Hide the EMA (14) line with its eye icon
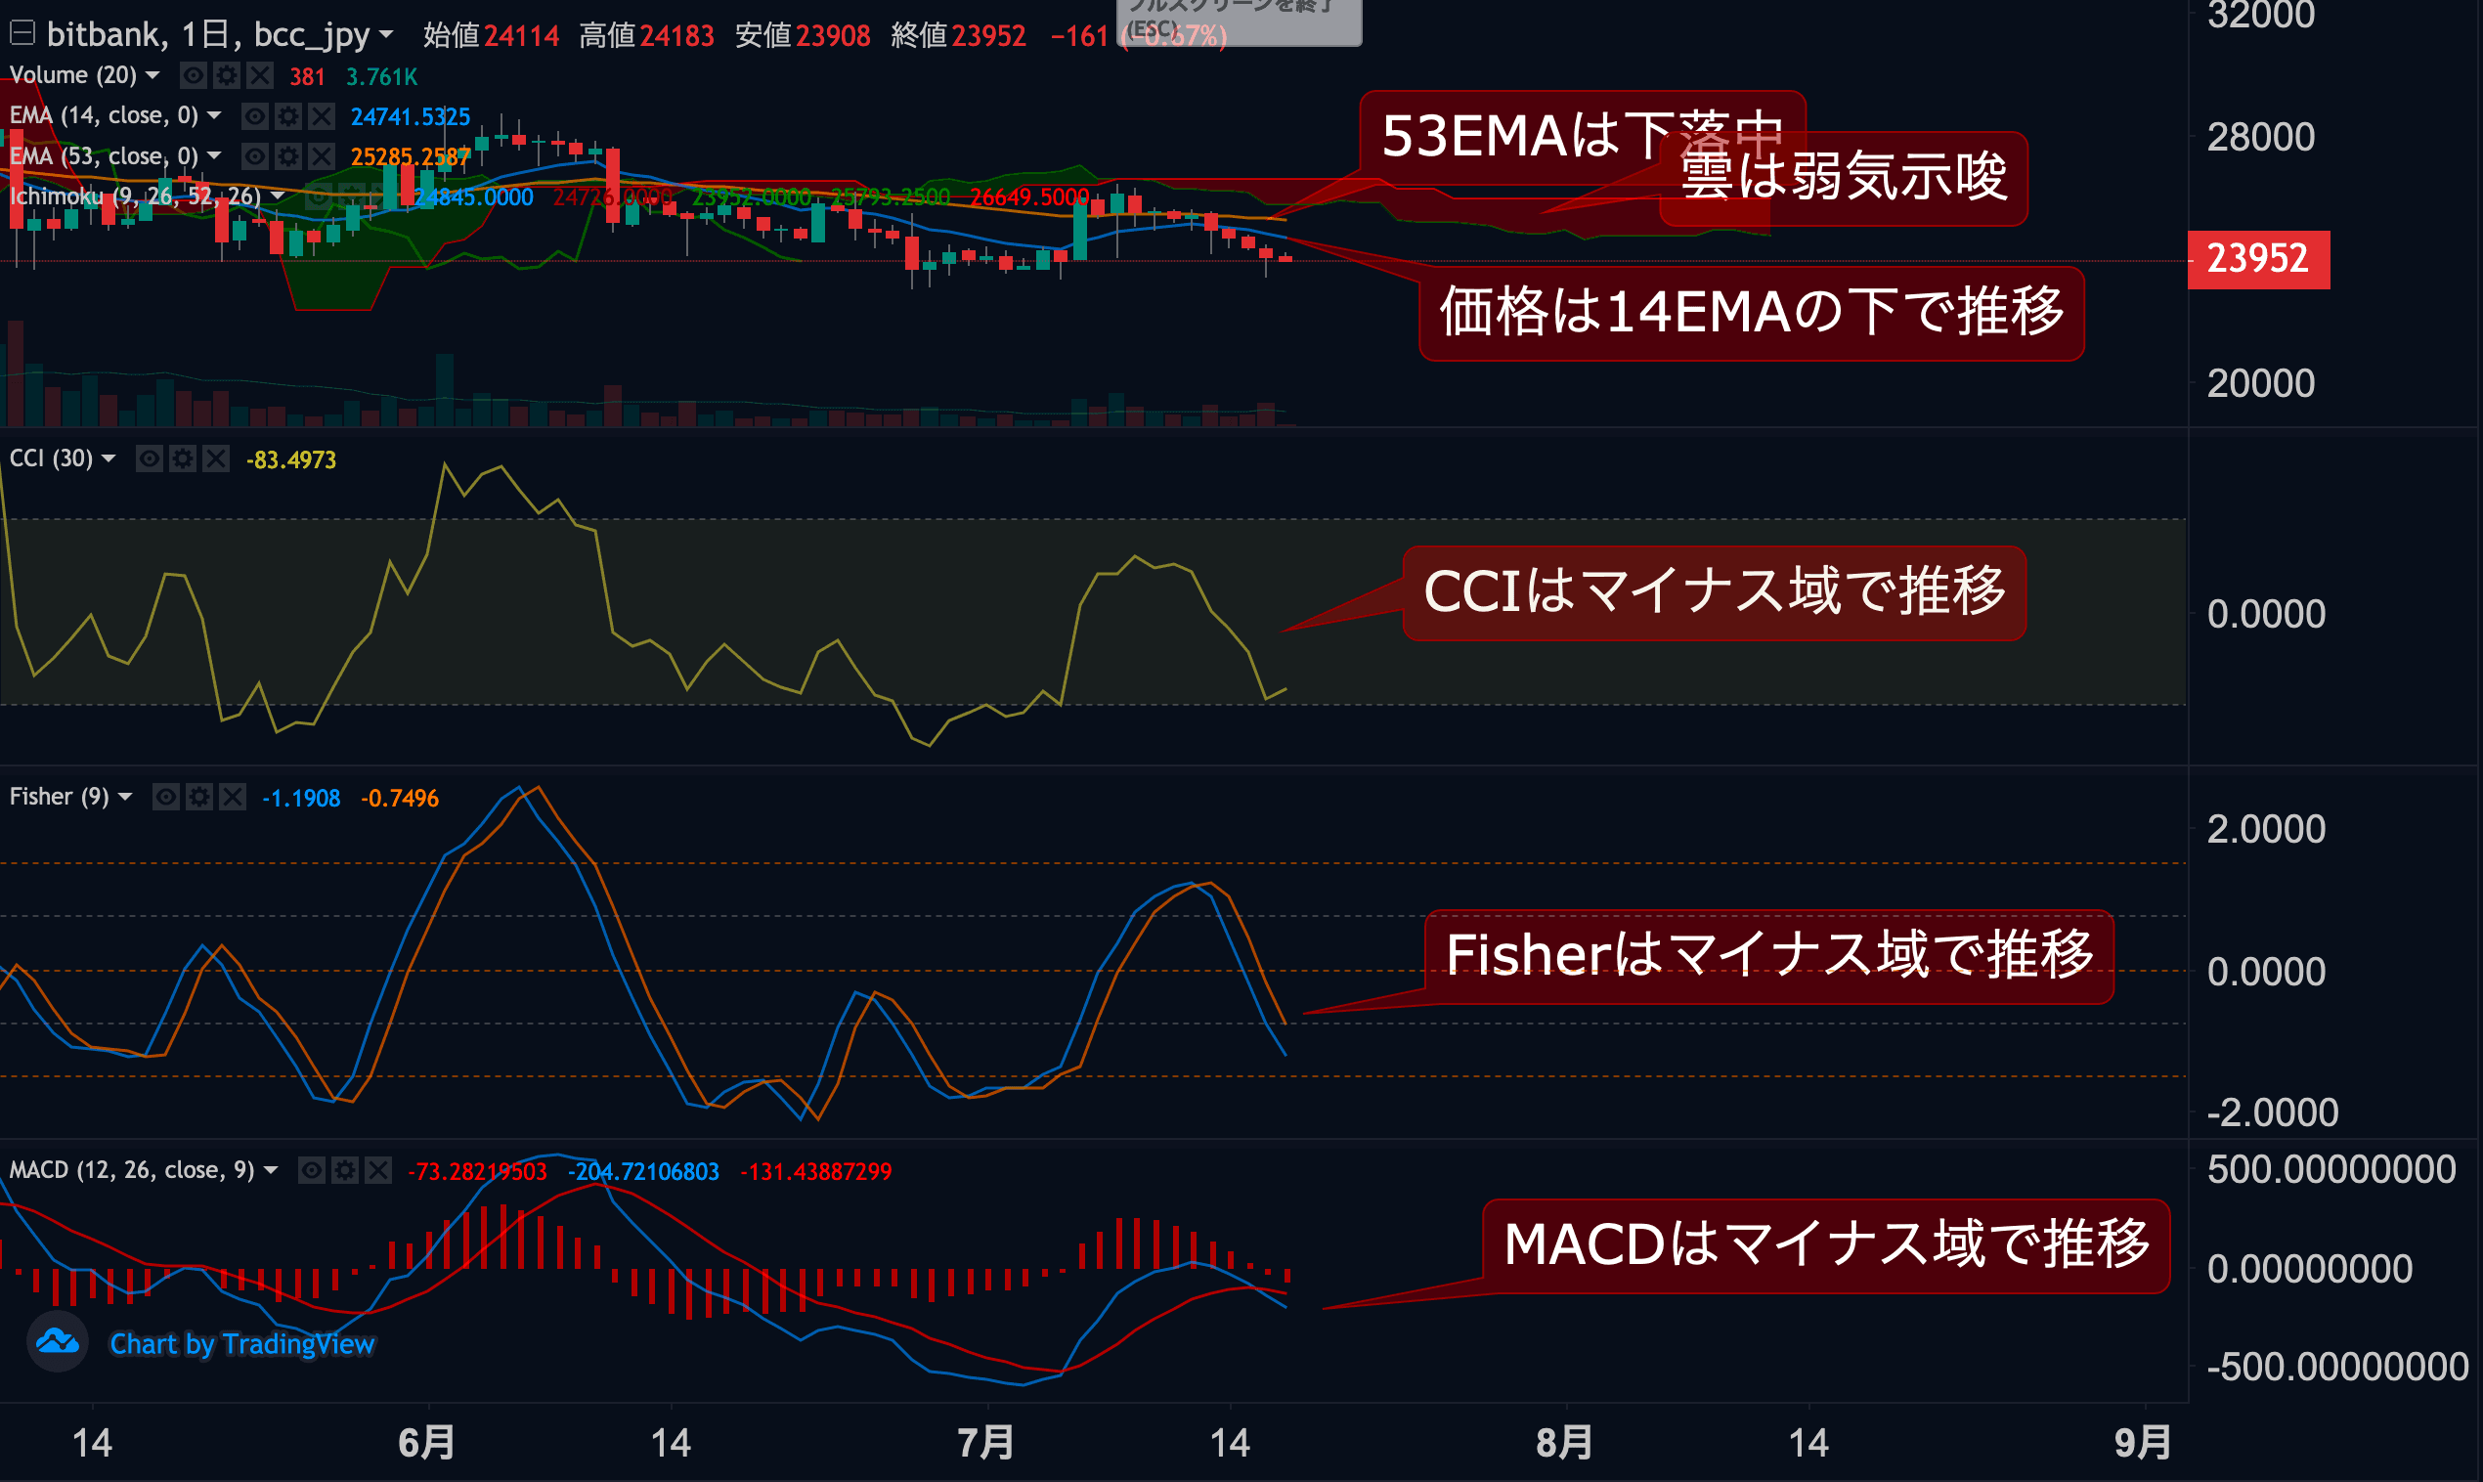This screenshot has width=2483, height=1482. (253, 116)
